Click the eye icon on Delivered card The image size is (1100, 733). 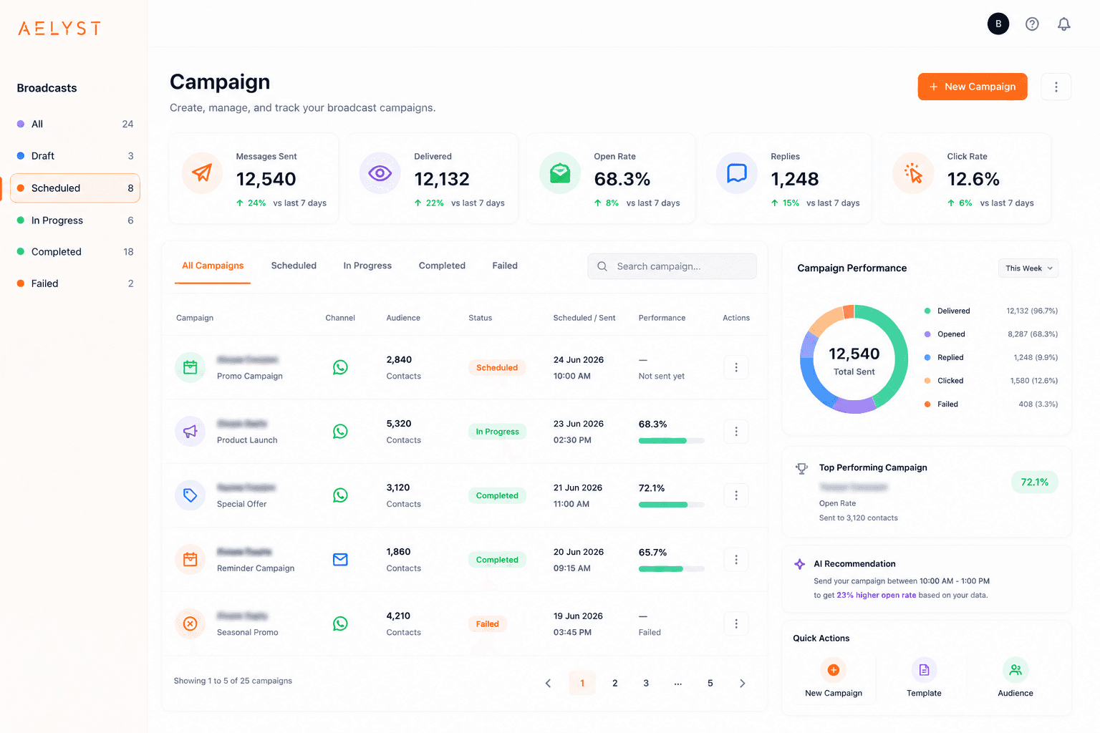pos(380,173)
